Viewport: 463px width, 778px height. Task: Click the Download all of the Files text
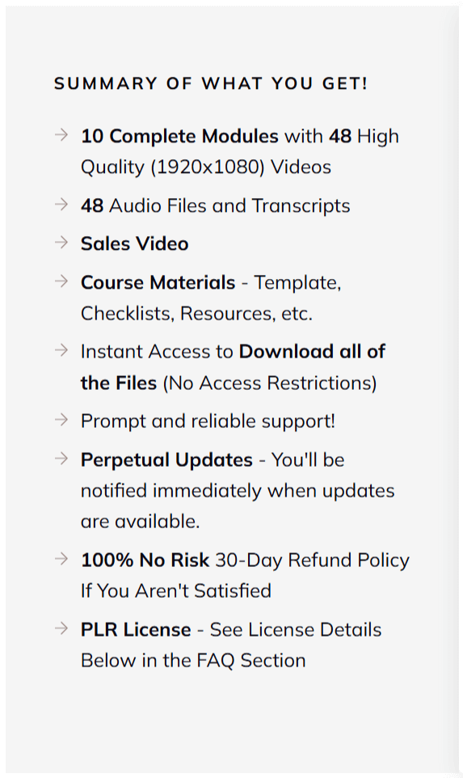pos(233,367)
